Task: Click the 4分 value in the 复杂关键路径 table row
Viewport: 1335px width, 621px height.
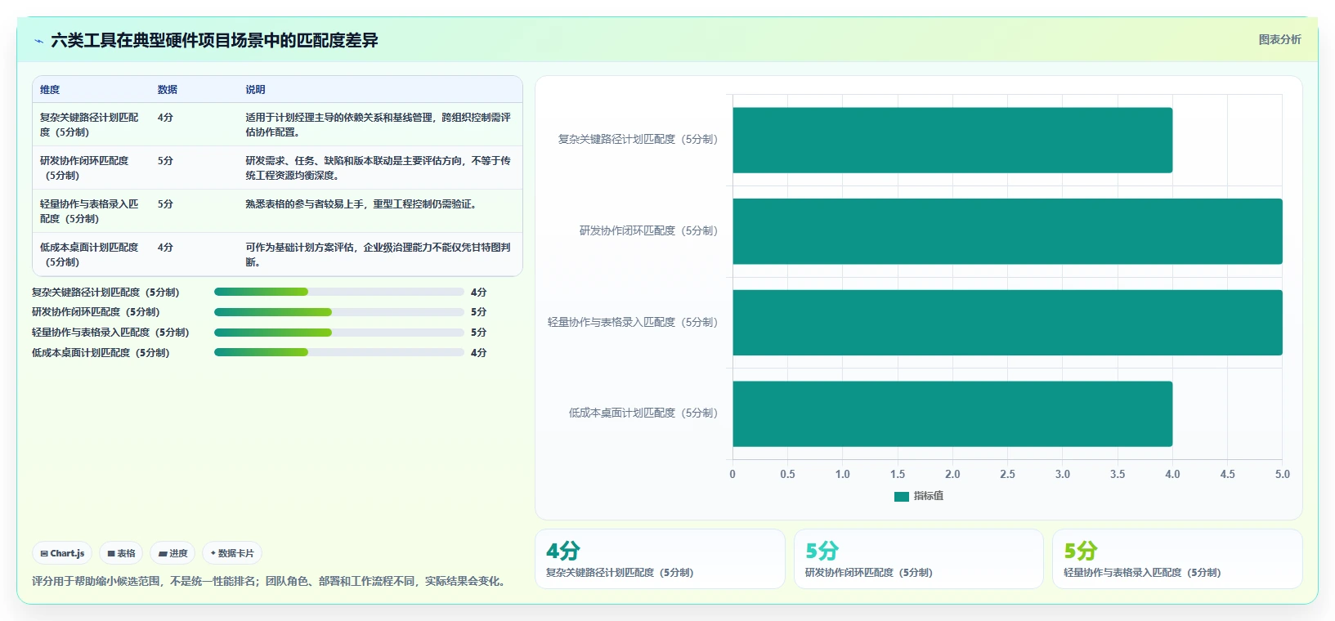Action: [x=165, y=118]
